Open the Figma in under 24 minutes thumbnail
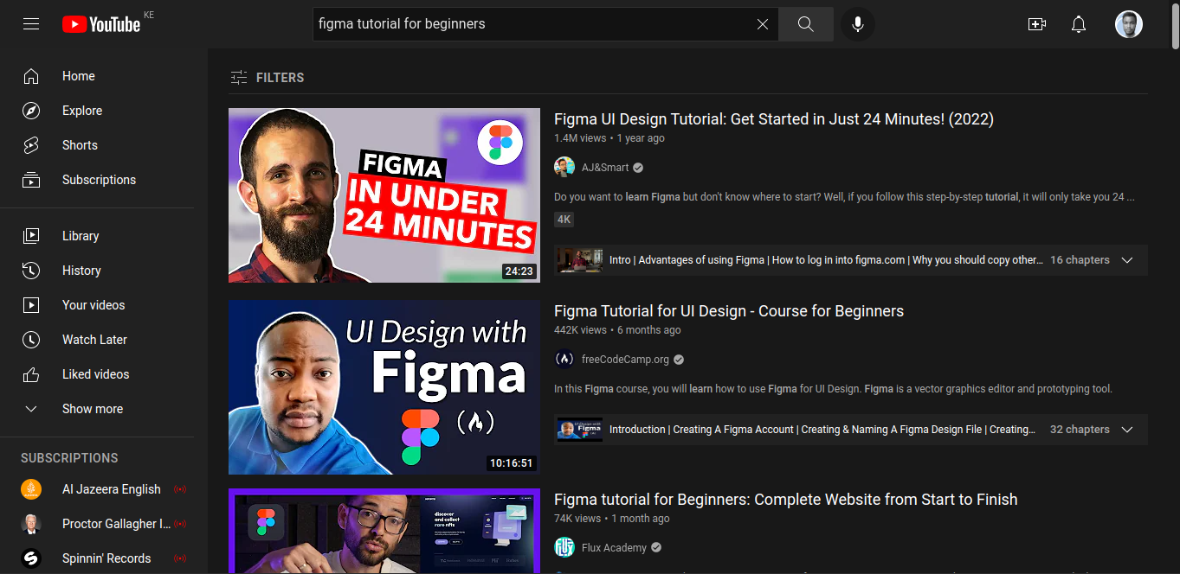1180x574 pixels. (384, 195)
